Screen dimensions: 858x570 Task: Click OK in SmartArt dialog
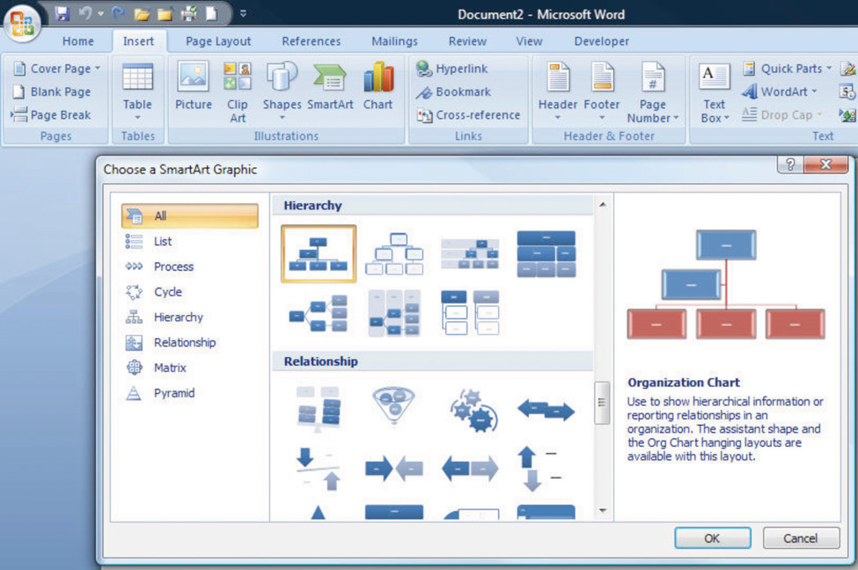(713, 538)
